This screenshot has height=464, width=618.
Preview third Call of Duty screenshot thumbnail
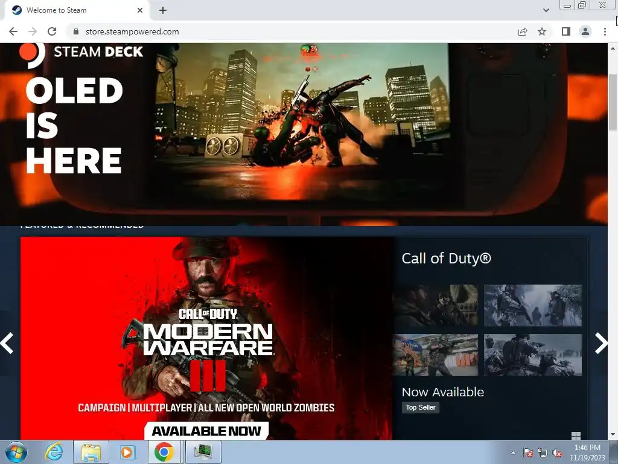point(435,355)
